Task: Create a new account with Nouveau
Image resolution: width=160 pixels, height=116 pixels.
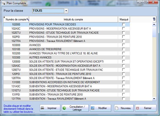Action: [124, 108]
